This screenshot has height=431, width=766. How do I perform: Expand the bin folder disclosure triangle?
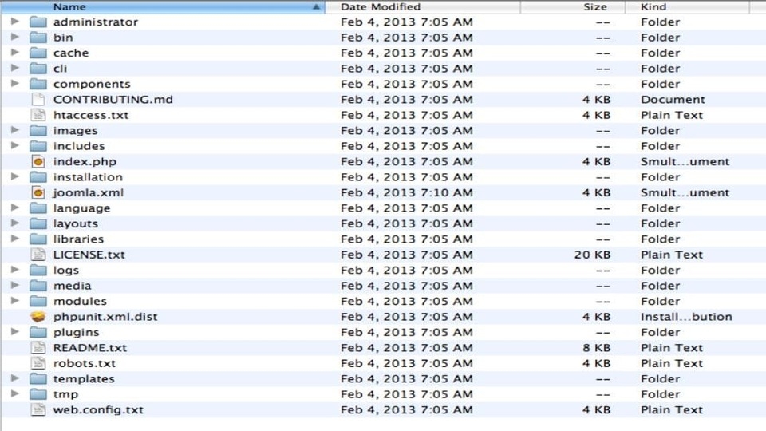pyautogui.click(x=15, y=37)
